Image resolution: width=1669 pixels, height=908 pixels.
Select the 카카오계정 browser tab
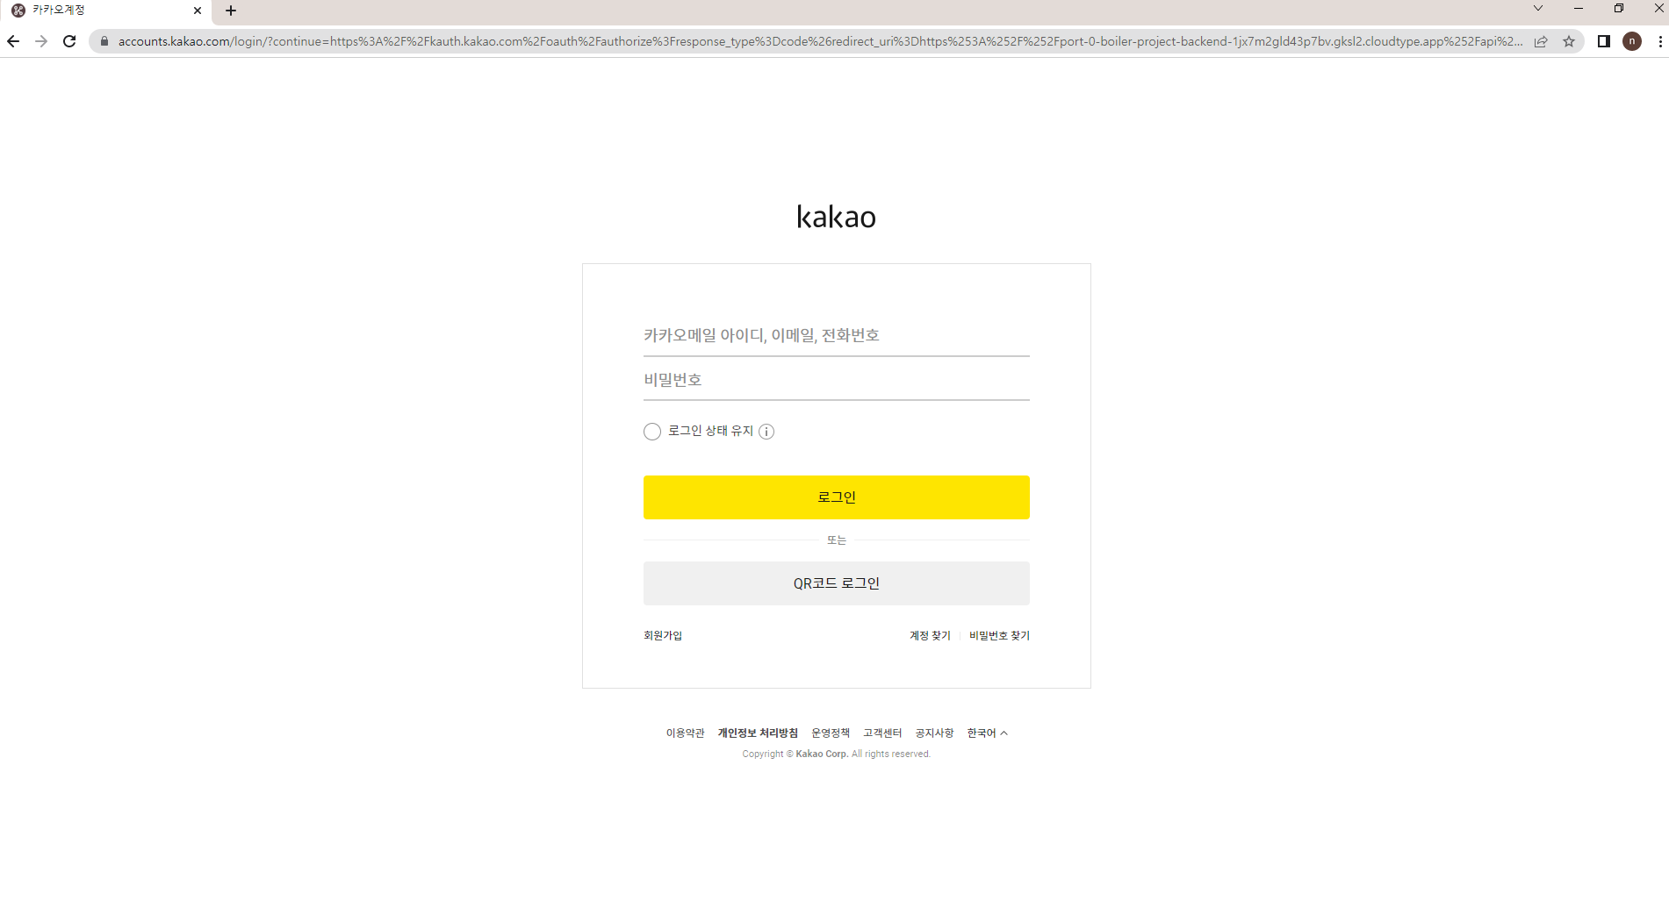(105, 11)
